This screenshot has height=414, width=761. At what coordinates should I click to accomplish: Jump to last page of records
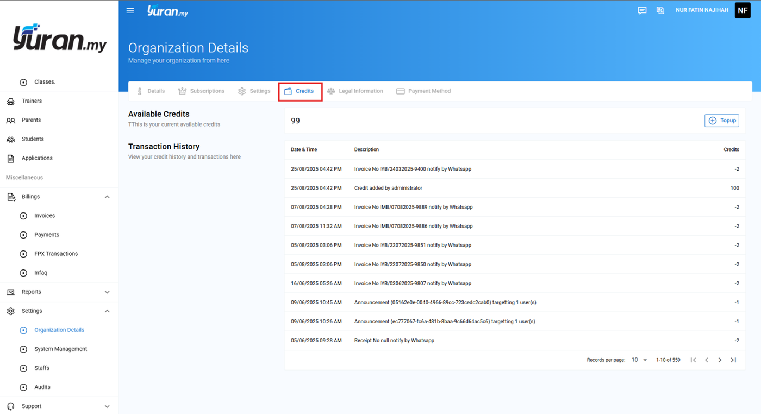click(x=733, y=360)
